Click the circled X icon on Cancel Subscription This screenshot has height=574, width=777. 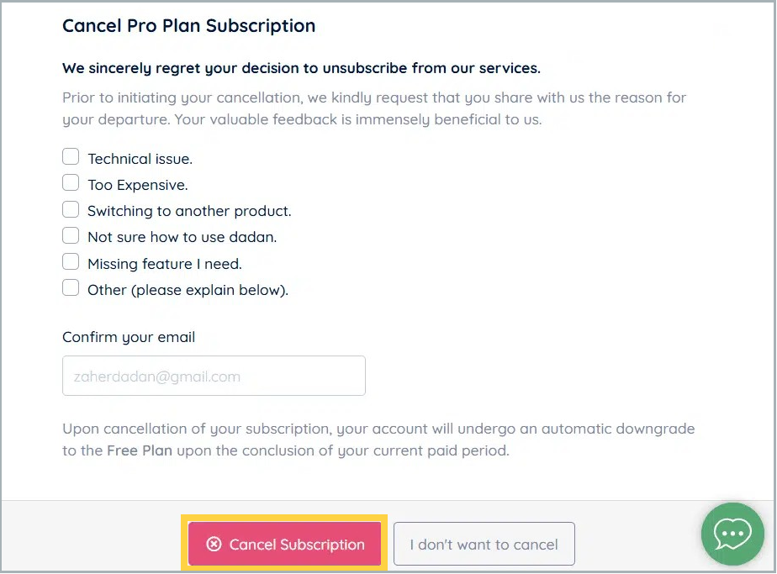tap(214, 545)
